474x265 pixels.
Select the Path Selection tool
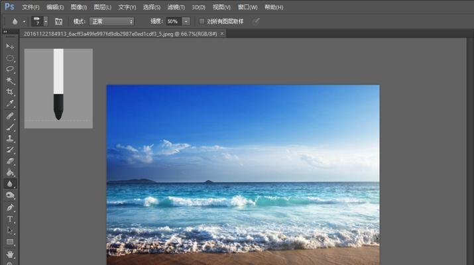10,231
